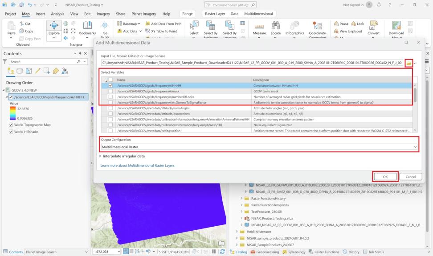Click OK in Add Multidimensional Data
The image size is (433, 256).
[x=385, y=177]
